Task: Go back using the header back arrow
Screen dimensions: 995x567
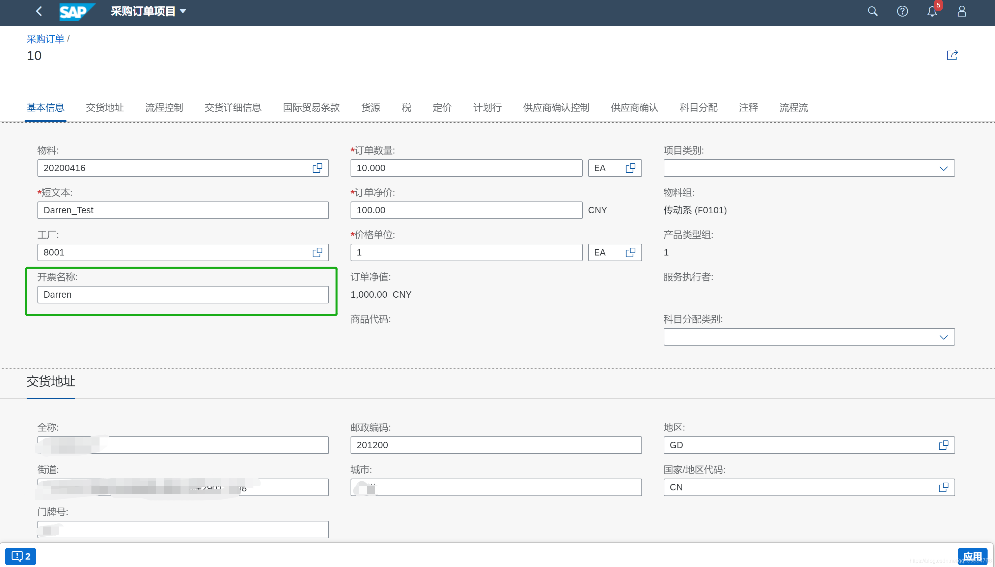Action: pos(39,11)
